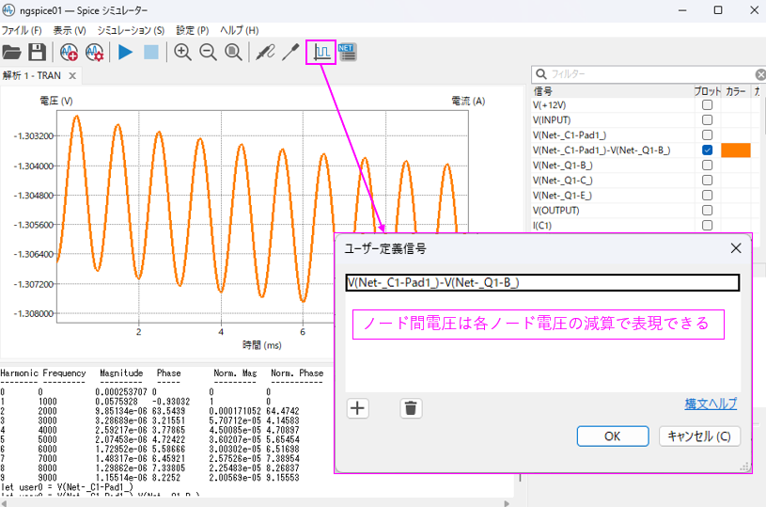Click the 電圧 (V) axis label
Viewport: 766px width, 507px height.
(56, 101)
